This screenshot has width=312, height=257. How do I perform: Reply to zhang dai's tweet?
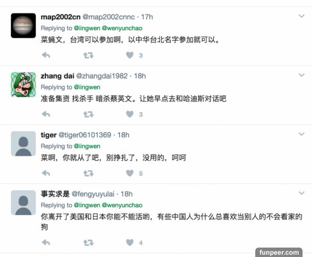(x=46, y=114)
